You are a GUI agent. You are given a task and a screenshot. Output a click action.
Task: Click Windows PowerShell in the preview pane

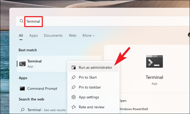coord(134,109)
